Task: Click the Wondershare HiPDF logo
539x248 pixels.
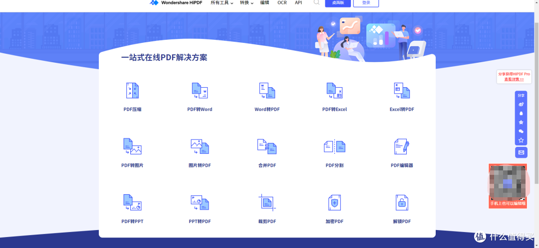Action: pos(176,3)
